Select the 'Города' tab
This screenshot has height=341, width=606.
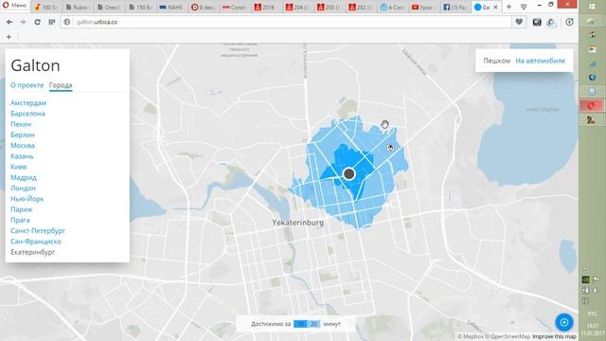[61, 85]
